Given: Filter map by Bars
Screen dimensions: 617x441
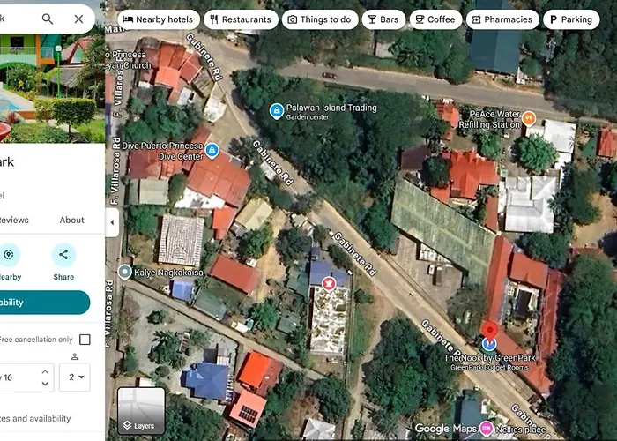Looking at the screenshot, I should tap(383, 19).
